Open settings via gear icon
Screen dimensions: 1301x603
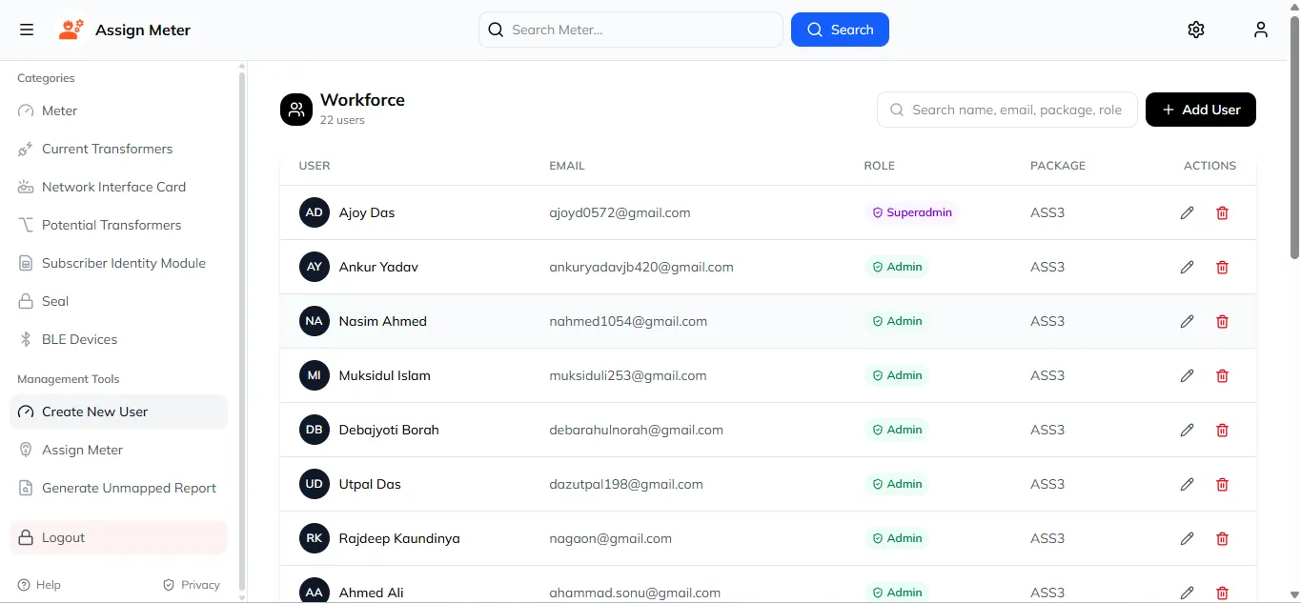coord(1196,30)
